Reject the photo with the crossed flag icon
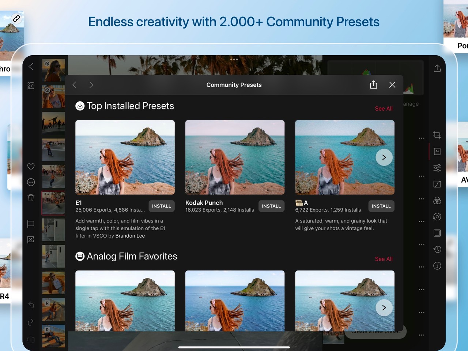Image resolution: width=468 pixels, height=351 pixels. click(31, 239)
